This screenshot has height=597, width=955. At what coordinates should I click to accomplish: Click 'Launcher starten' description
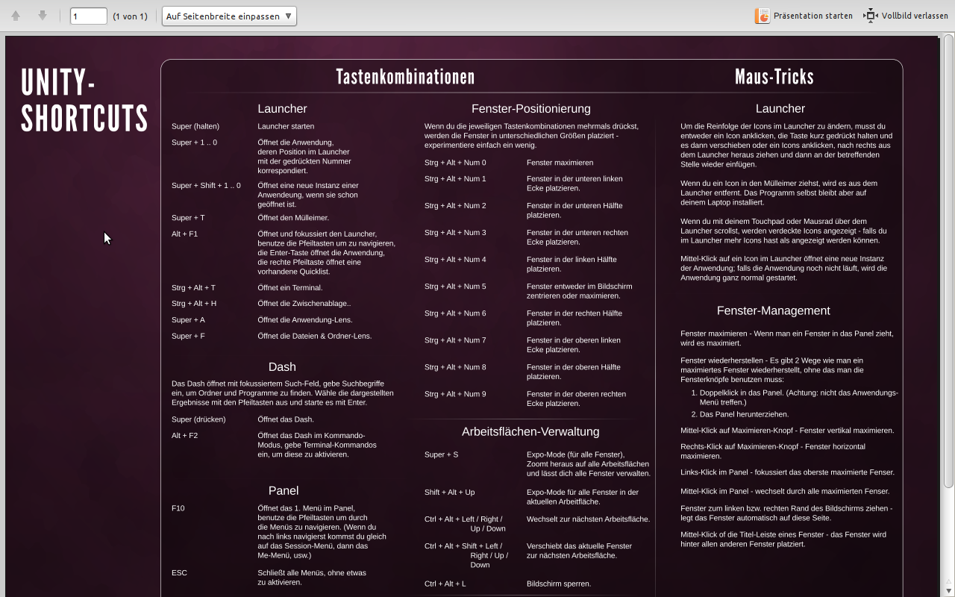coord(286,126)
